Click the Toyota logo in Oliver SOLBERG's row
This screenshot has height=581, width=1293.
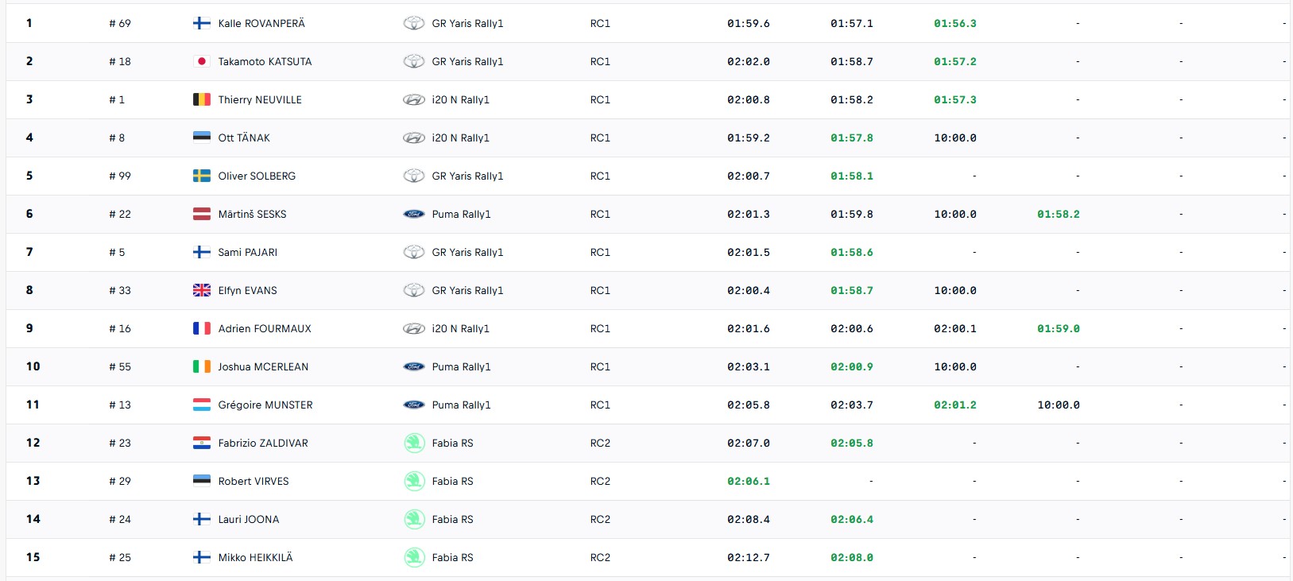414,176
